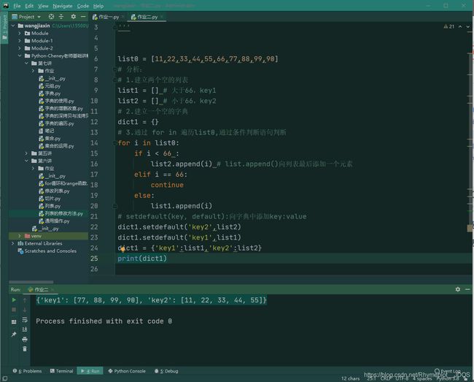Screen dimensions: 474x382
Task: Click the locate-in-project target icon
Action: [x=51, y=17]
